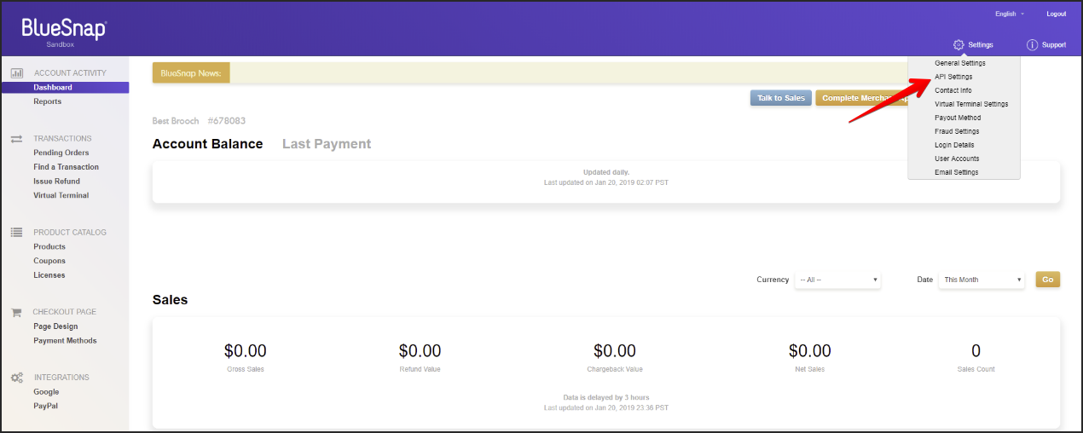Open Products in the sidebar
Viewport: 1083px width, 433px height.
[49, 246]
